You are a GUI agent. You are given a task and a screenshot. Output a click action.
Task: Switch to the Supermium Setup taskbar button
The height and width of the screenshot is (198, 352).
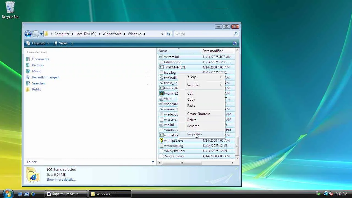point(66,194)
